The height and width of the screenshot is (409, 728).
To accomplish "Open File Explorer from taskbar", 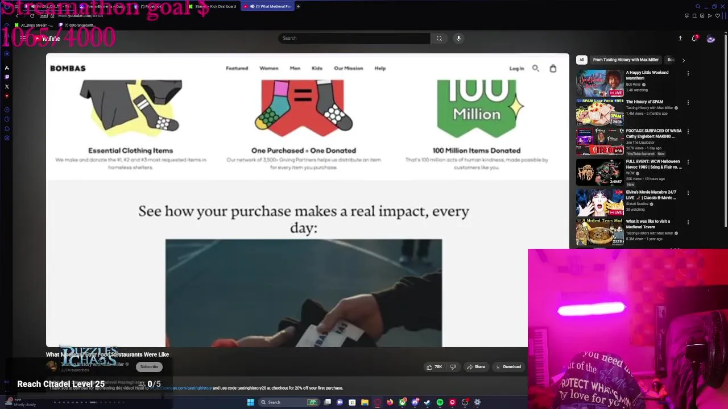I will coord(365,402).
